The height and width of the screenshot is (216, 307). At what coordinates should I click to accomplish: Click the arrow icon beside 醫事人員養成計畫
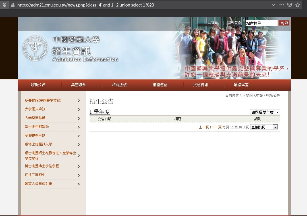[79, 184]
